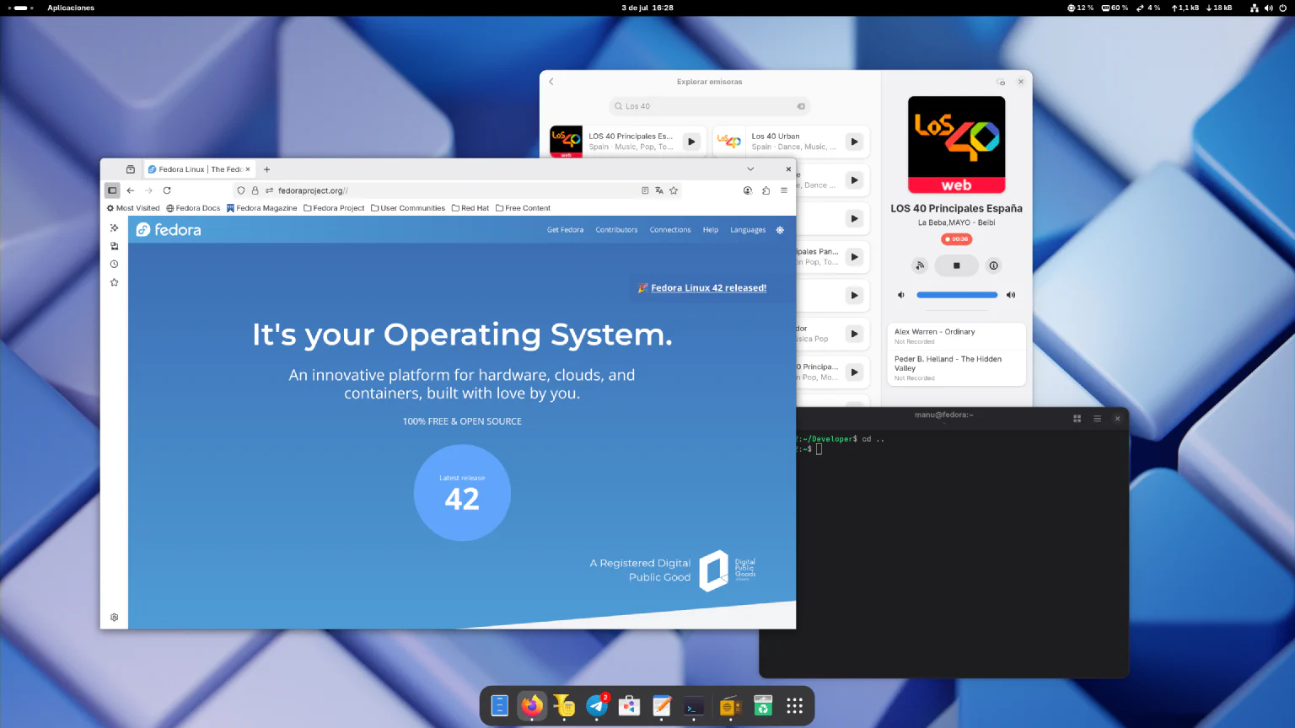Toggle Fedora site light/dark theme icon

coord(780,230)
